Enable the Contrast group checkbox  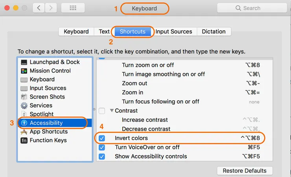point(102,111)
